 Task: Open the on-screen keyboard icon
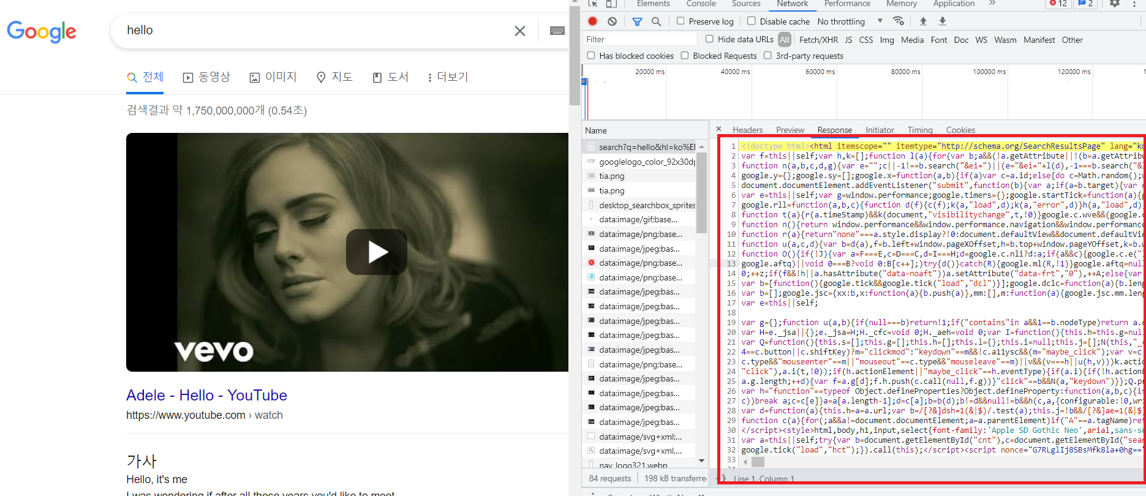tap(557, 31)
